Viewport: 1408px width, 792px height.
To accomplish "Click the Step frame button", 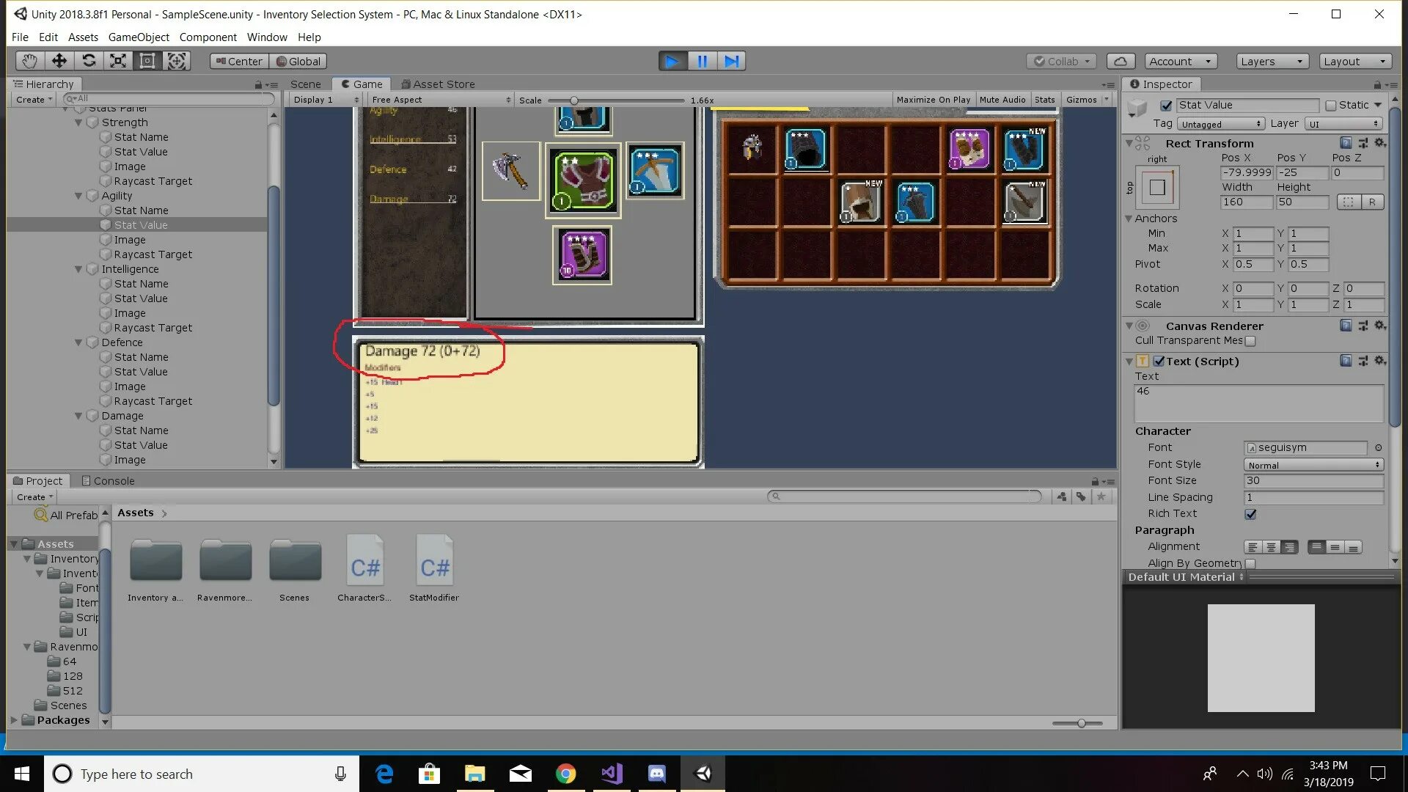I will click(x=731, y=61).
